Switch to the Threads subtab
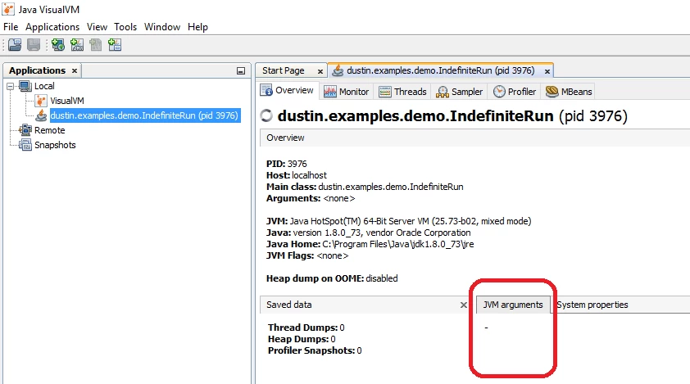The width and height of the screenshot is (690, 384). (402, 92)
